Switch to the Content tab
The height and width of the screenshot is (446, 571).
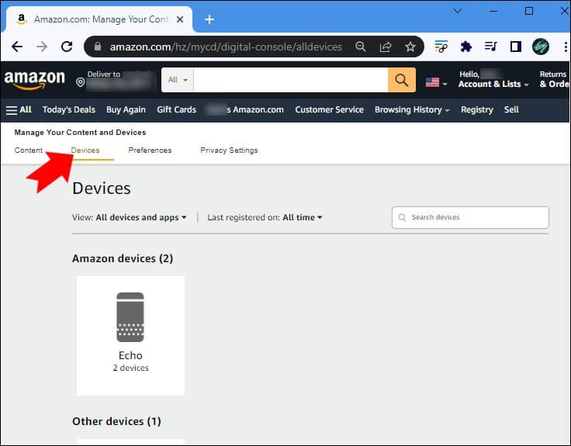point(29,150)
